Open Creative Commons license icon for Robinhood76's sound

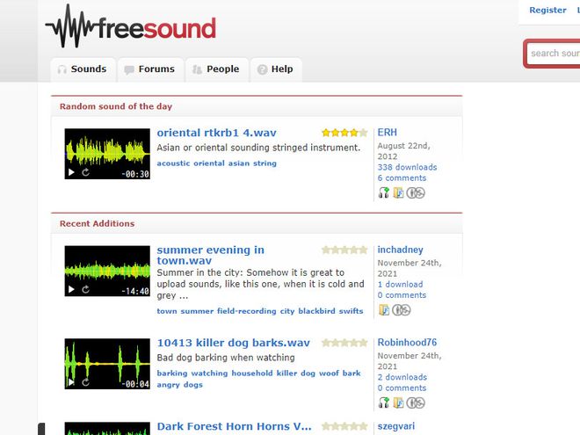click(x=416, y=402)
